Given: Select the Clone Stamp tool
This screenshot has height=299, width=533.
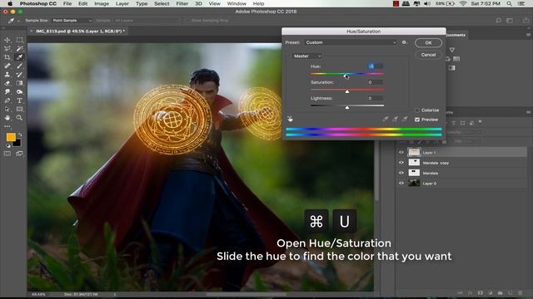Looking at the screenshot, I should click(x=7, y=74).
